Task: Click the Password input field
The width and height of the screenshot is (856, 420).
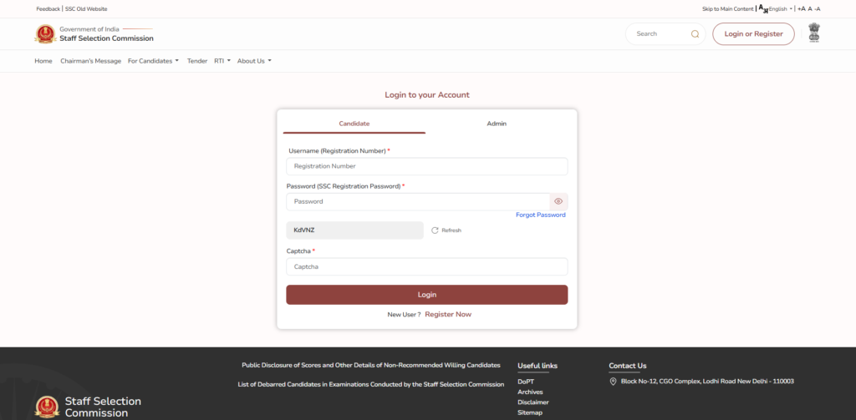Action: pyautogui.click(x=418, y=201)
